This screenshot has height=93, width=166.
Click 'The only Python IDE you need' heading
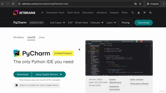coord(43,62)
